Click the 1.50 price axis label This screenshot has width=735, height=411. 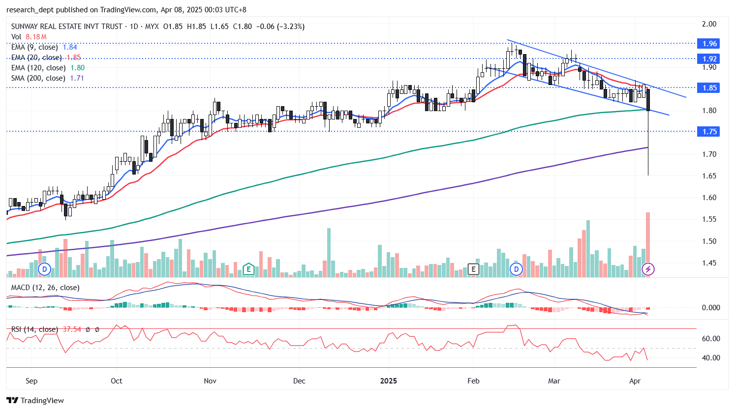[x=709, y=241]
